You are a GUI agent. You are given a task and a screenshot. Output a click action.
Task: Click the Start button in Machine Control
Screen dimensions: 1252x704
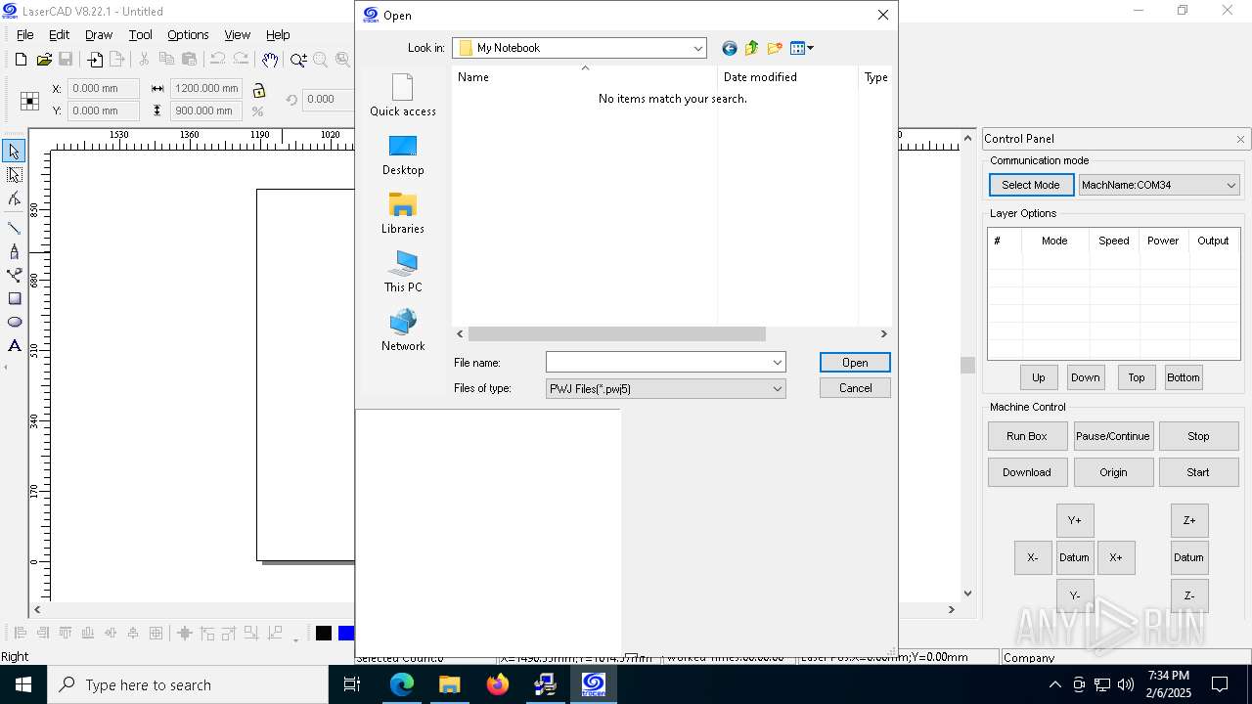1198,472
